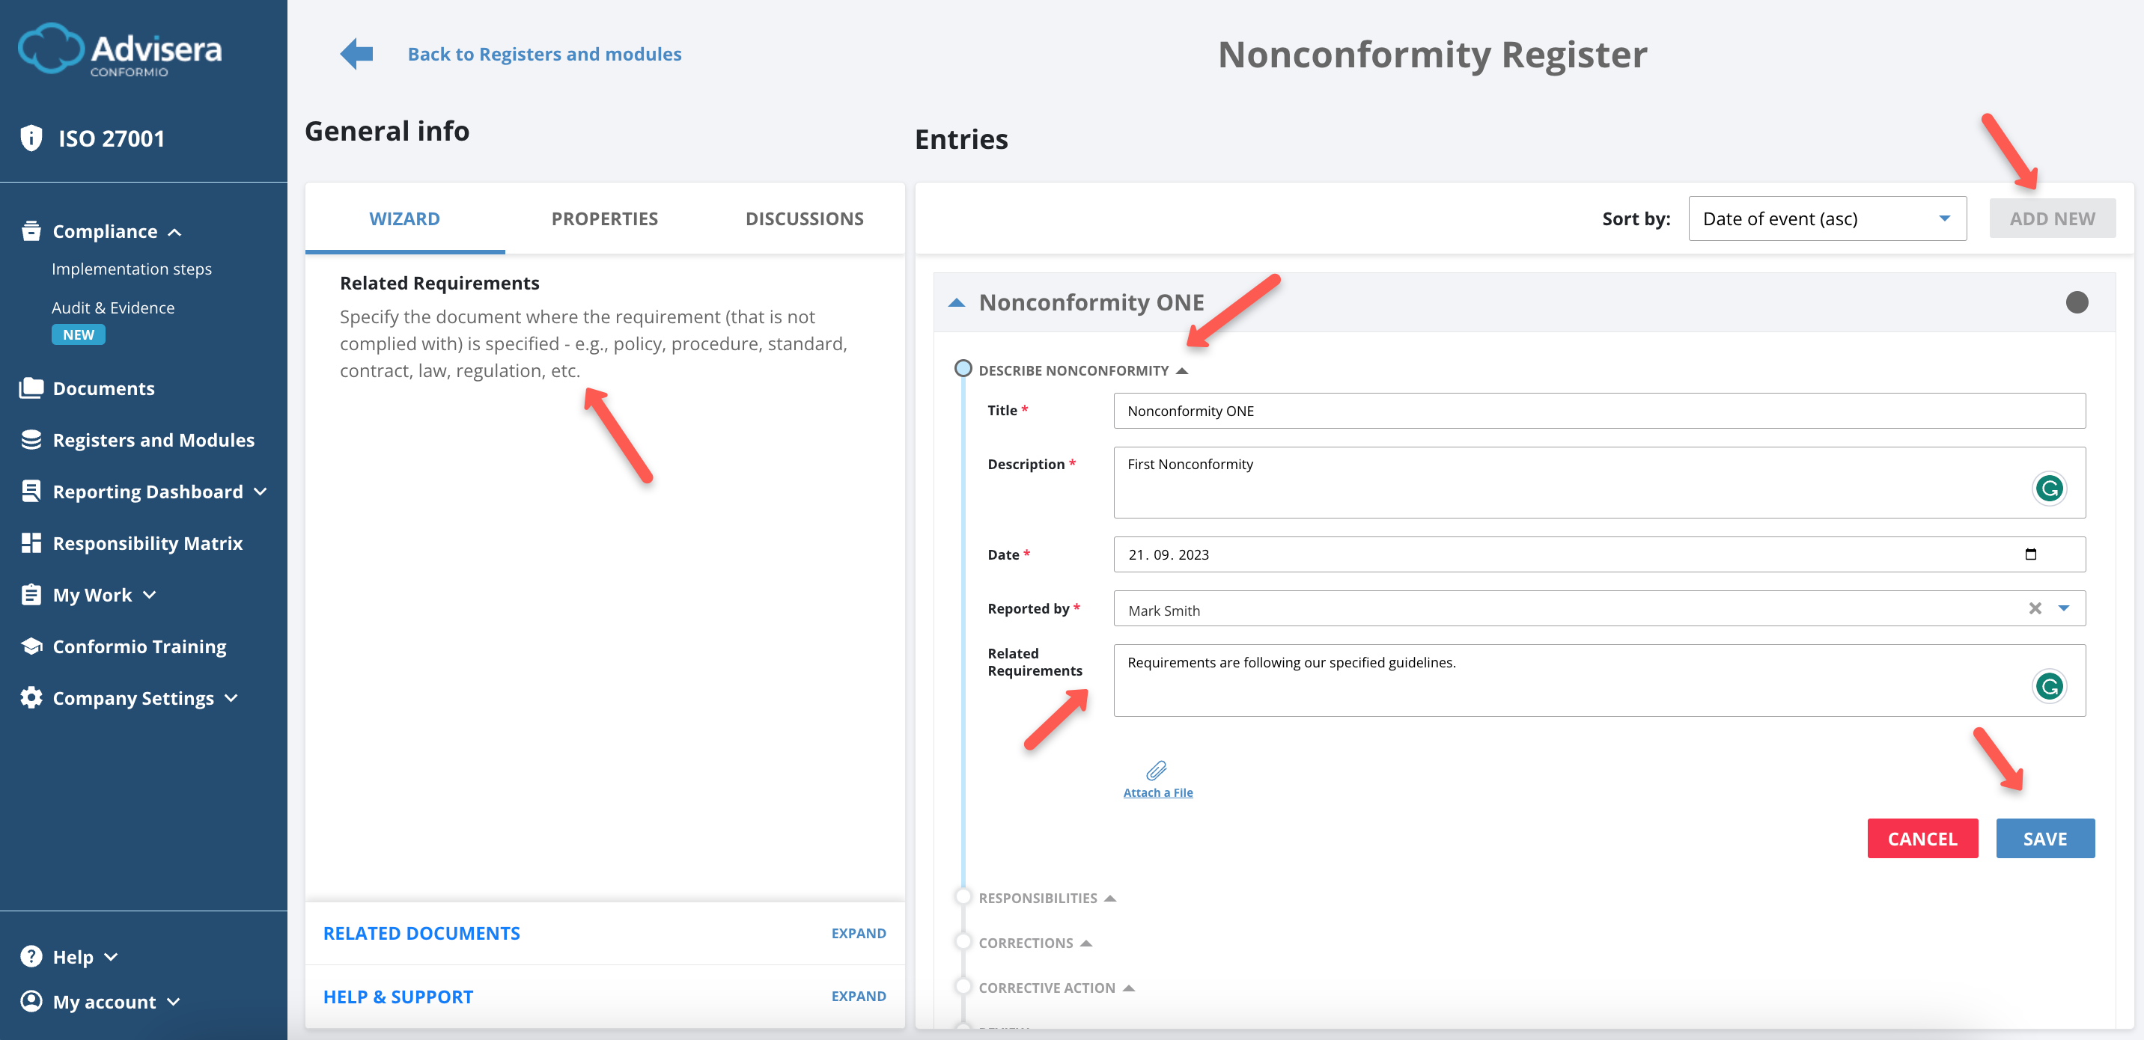Open the Sort by dropdown
The image size is (2144, 1040).
pos(1827,218)
